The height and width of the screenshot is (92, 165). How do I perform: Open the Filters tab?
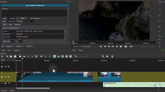click(9, 50)
